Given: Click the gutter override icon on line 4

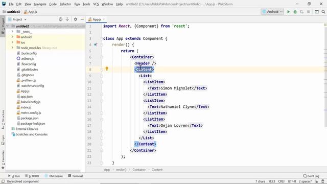Looking at the screenshot, I should 96,44.
